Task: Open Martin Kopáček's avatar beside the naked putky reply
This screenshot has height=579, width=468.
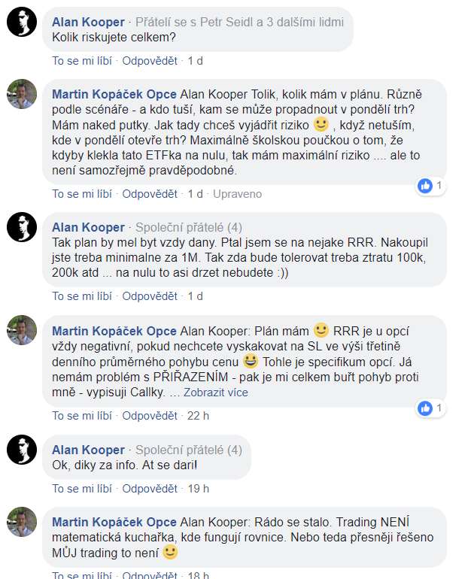Action: point(22,94)
